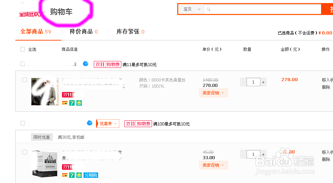Click into the search input field

pos(262,9)
